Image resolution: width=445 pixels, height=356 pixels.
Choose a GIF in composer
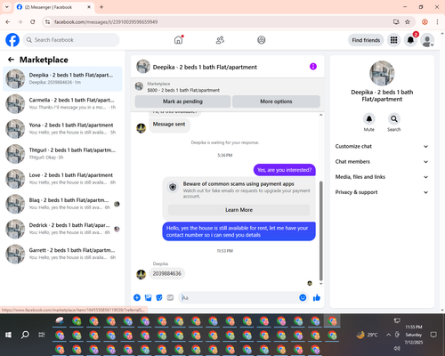point(170,297)
